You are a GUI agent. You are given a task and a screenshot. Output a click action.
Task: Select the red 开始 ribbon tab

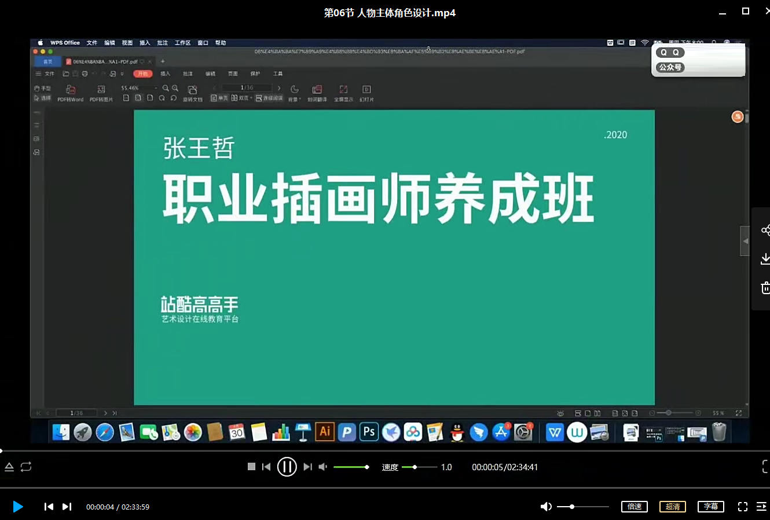142,74
